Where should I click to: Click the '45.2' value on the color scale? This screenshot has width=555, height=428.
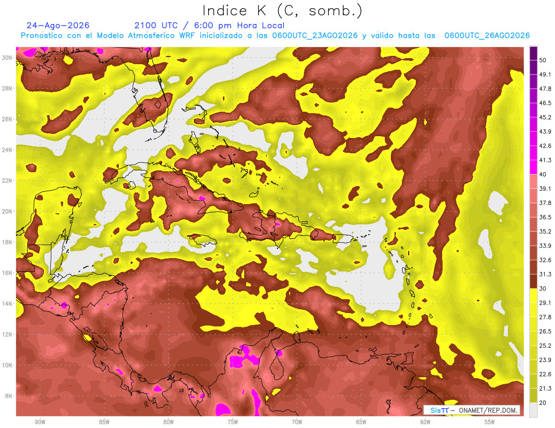click(546, 117)
